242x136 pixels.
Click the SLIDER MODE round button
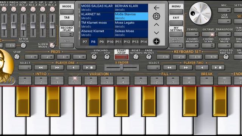(52, 45)
